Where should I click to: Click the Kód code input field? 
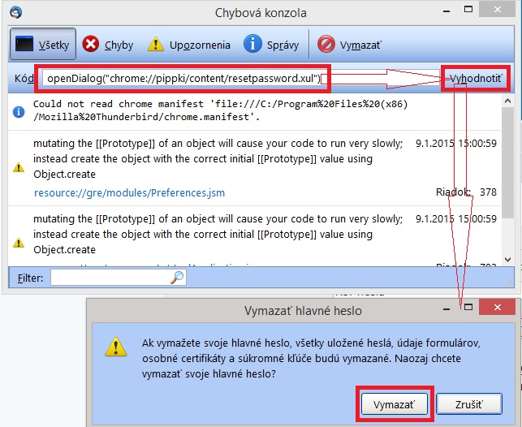pyautogui.click(x=183, y=79)
